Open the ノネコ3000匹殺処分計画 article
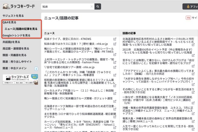 [157, 100]
